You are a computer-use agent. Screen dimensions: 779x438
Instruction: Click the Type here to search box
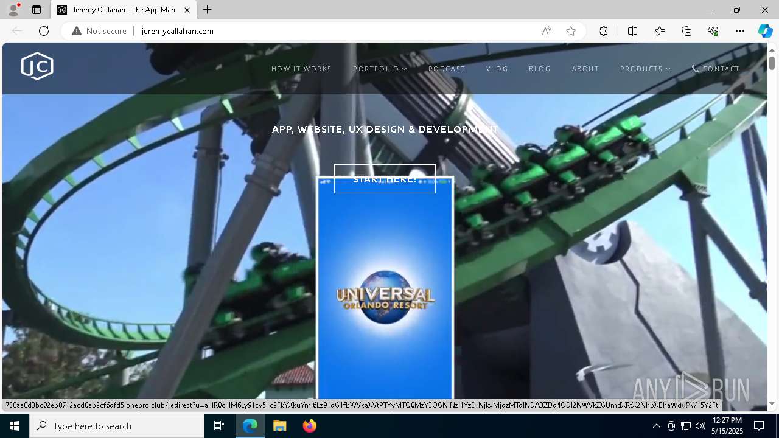117,426
